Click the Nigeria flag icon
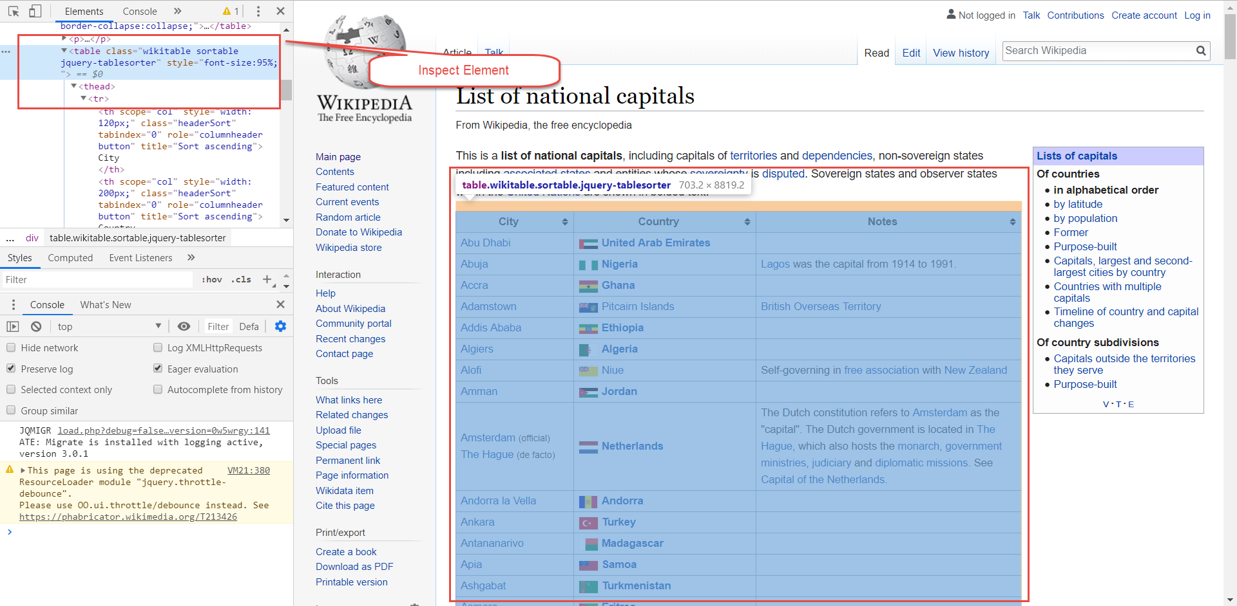Image resolution: width=1237 pixels, height=606 pixels. tap(588, 264)
